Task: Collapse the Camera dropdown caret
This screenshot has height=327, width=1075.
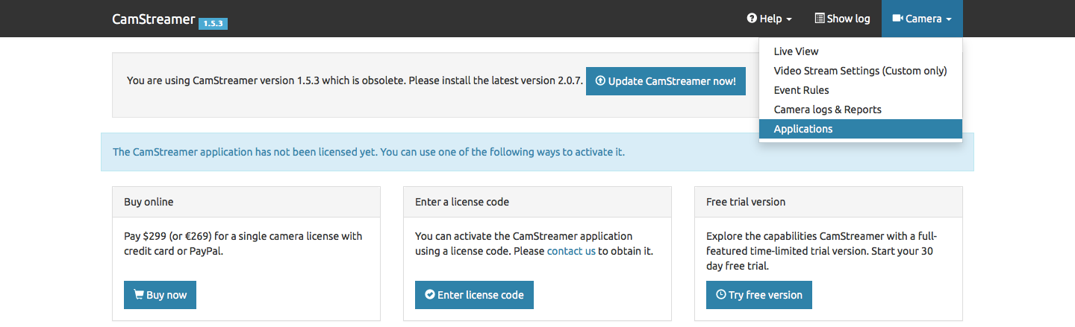Action: tap(949, 19)
